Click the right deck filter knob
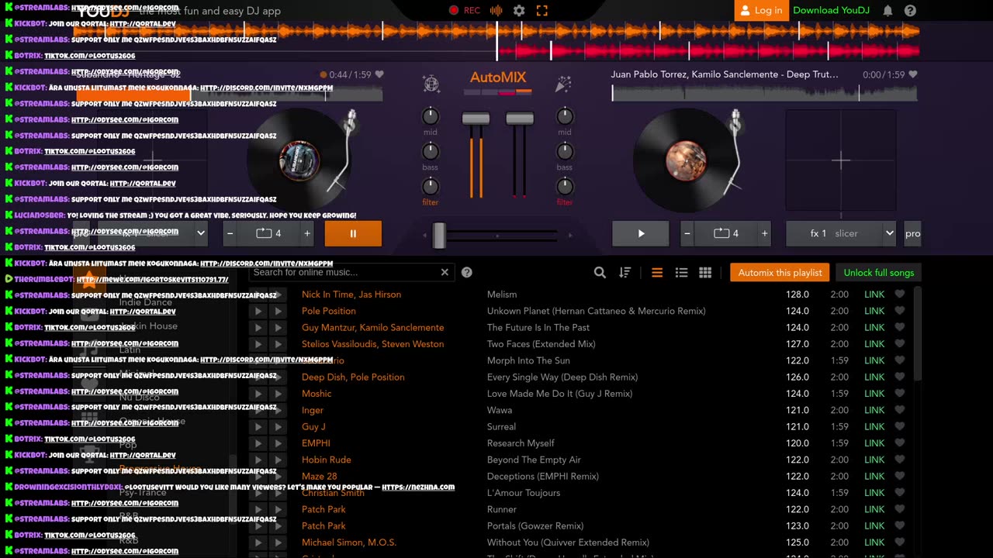Screen dimensions: 993x558 [565, 186]
